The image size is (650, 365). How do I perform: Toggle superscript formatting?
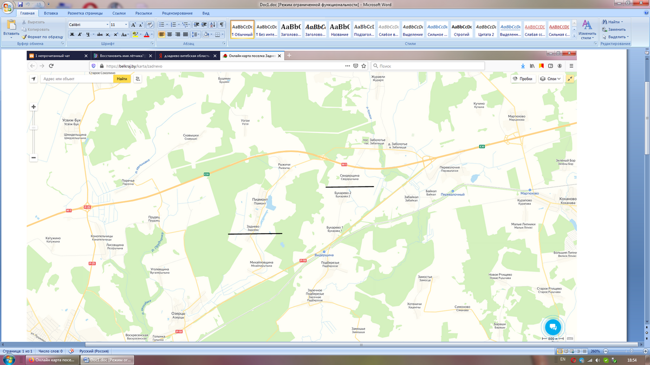tap(115, 34)
